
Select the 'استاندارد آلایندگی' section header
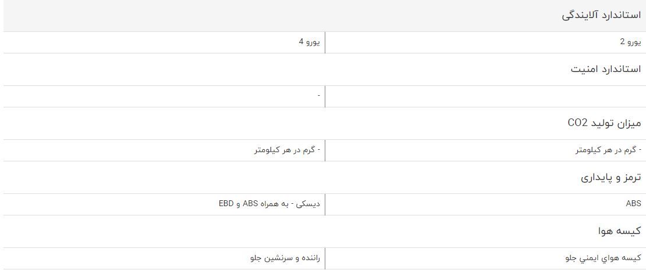pyautogui.click(x=602, y=16)
